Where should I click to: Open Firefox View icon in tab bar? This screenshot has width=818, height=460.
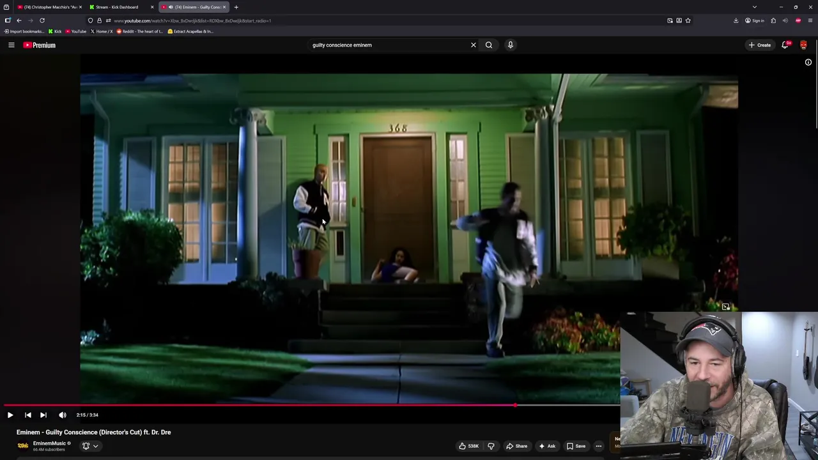6,7
